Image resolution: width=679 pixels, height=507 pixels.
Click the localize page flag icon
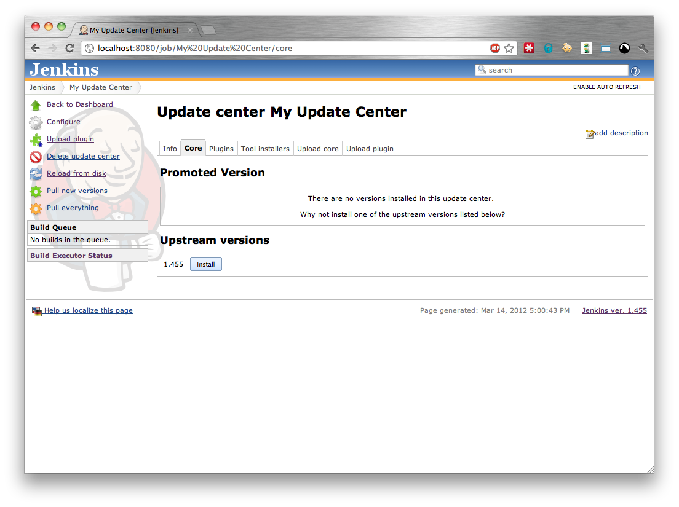[37, 311]
